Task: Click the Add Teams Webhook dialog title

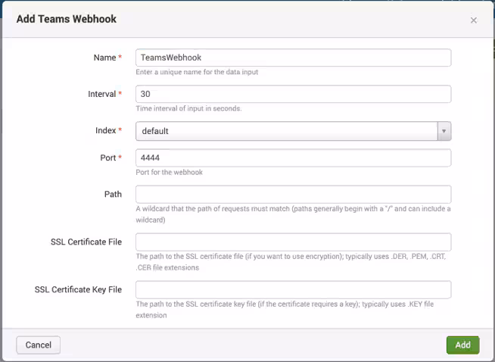Action: click(x=67, y=19)
